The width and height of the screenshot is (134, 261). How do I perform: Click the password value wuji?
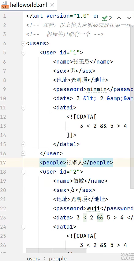[x=93, y=208]
